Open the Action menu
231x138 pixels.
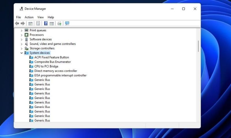[29, 17]
